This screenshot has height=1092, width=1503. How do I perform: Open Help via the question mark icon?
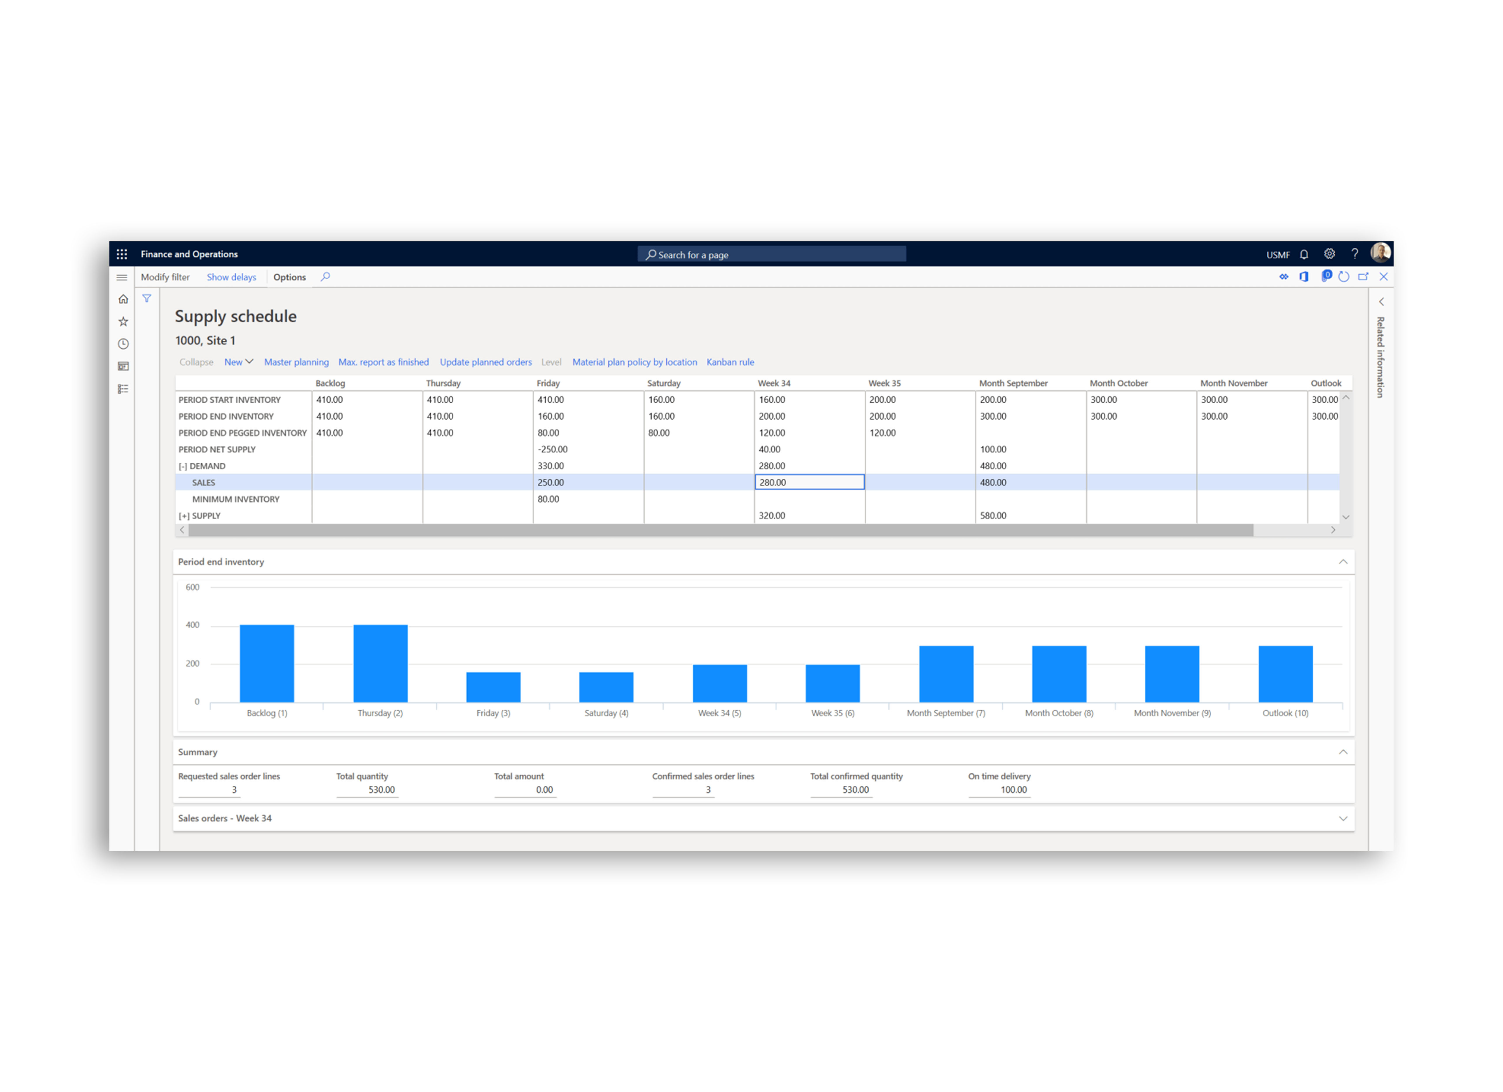1355,254
